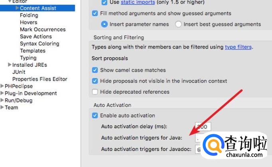
Task: Expand the Plug-in Development category
Action: click(2, 93)
